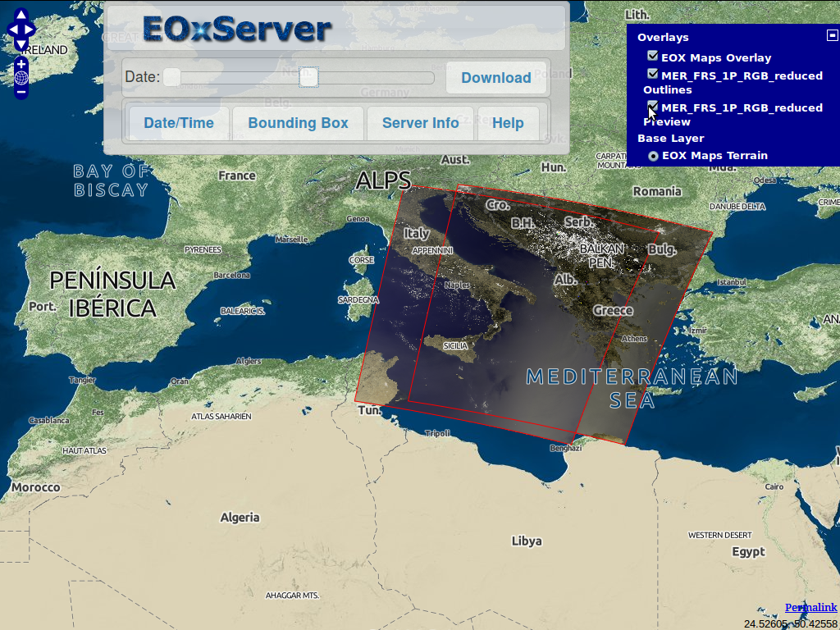840x630 pixels.
Task: Click the Greece label on map
Action: pyautogui.click(x=613, y=310)
